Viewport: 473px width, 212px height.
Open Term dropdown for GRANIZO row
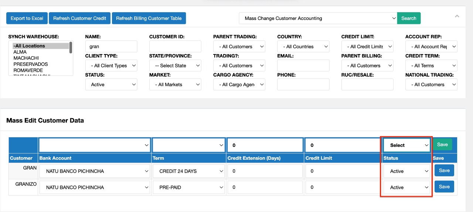pyautogui.click(x=189, y=187)
